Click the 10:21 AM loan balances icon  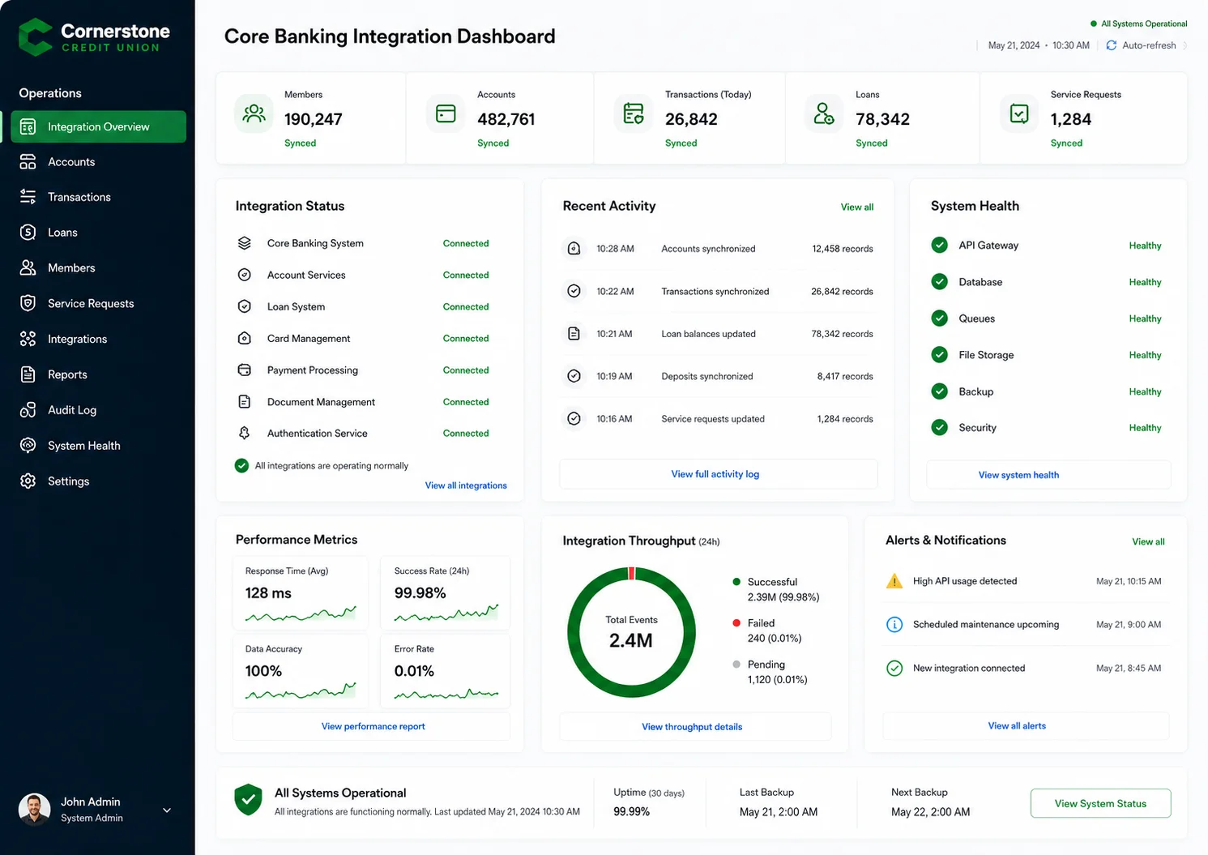click(x=574, y=333)
